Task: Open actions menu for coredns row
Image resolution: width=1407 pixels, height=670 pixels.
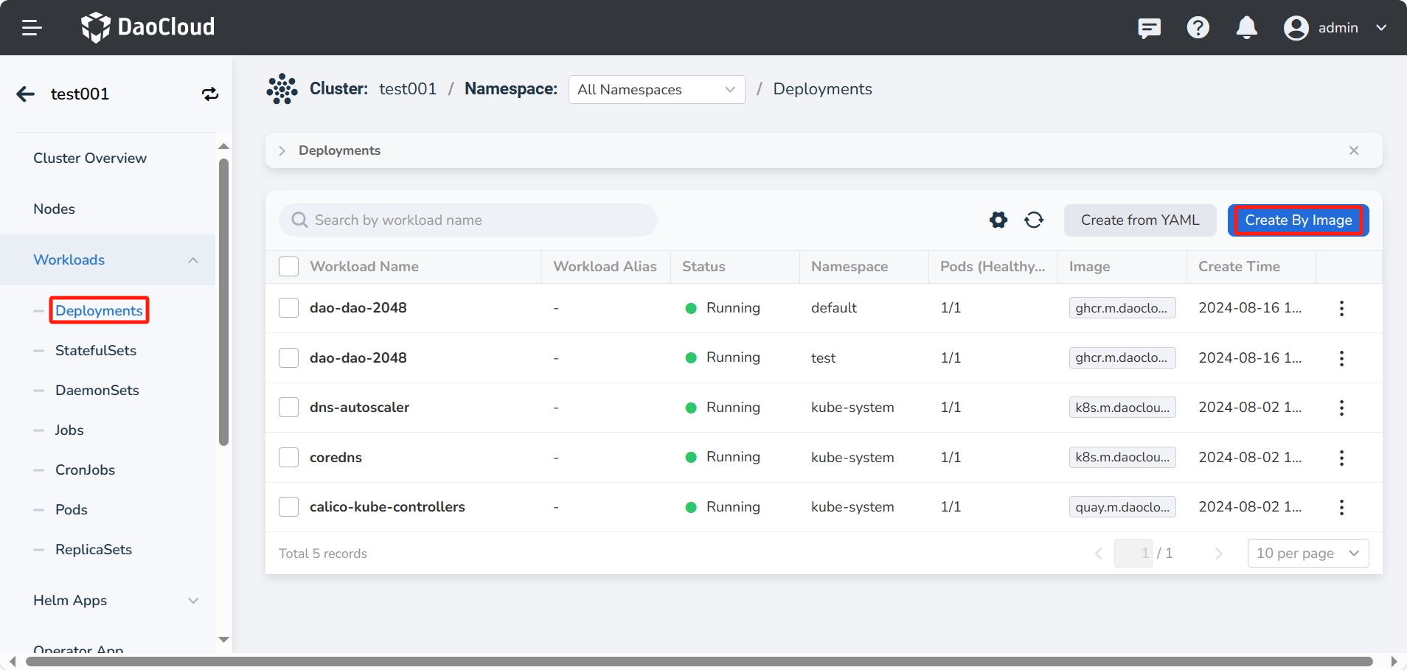Action: point(1341,458)
